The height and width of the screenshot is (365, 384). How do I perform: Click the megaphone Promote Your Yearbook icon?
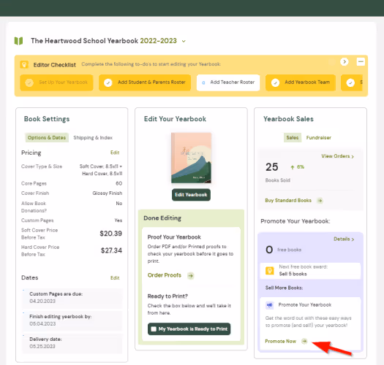point(269,305)
